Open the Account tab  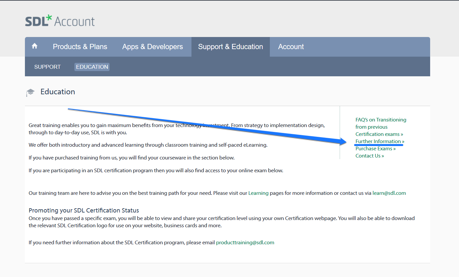tap(291, 46)
